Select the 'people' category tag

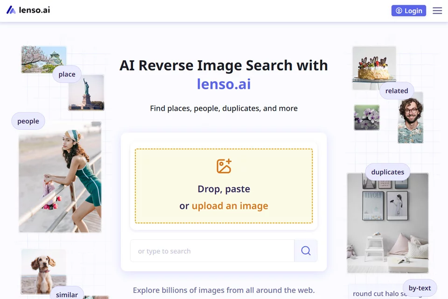pos(28,121)
